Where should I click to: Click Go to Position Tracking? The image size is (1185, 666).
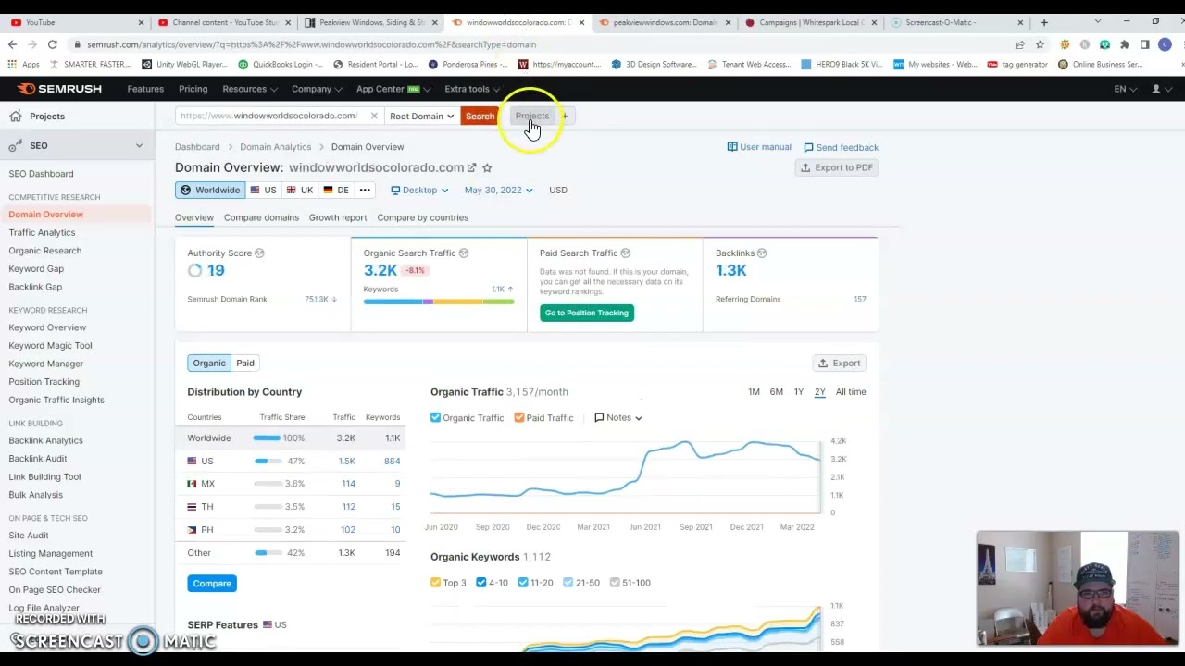pyautogui.click(x=586, y=313)
